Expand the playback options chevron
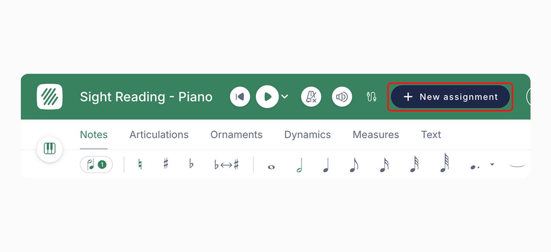The width and height of the screenshot is (551, 252). tap(285, 97)
